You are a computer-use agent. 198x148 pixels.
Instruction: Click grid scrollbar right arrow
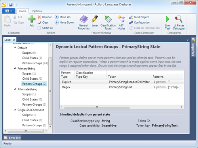point(182,107)
